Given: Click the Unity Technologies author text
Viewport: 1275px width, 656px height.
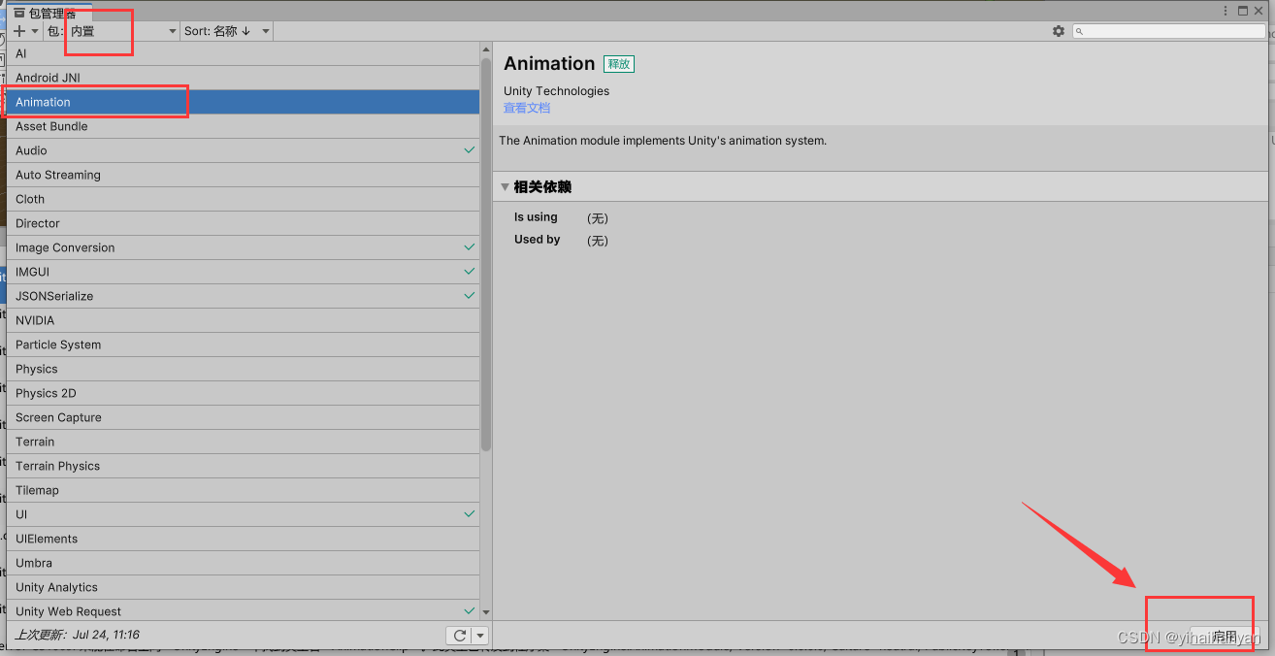Looking at the screenshot, I should (557, 91).
